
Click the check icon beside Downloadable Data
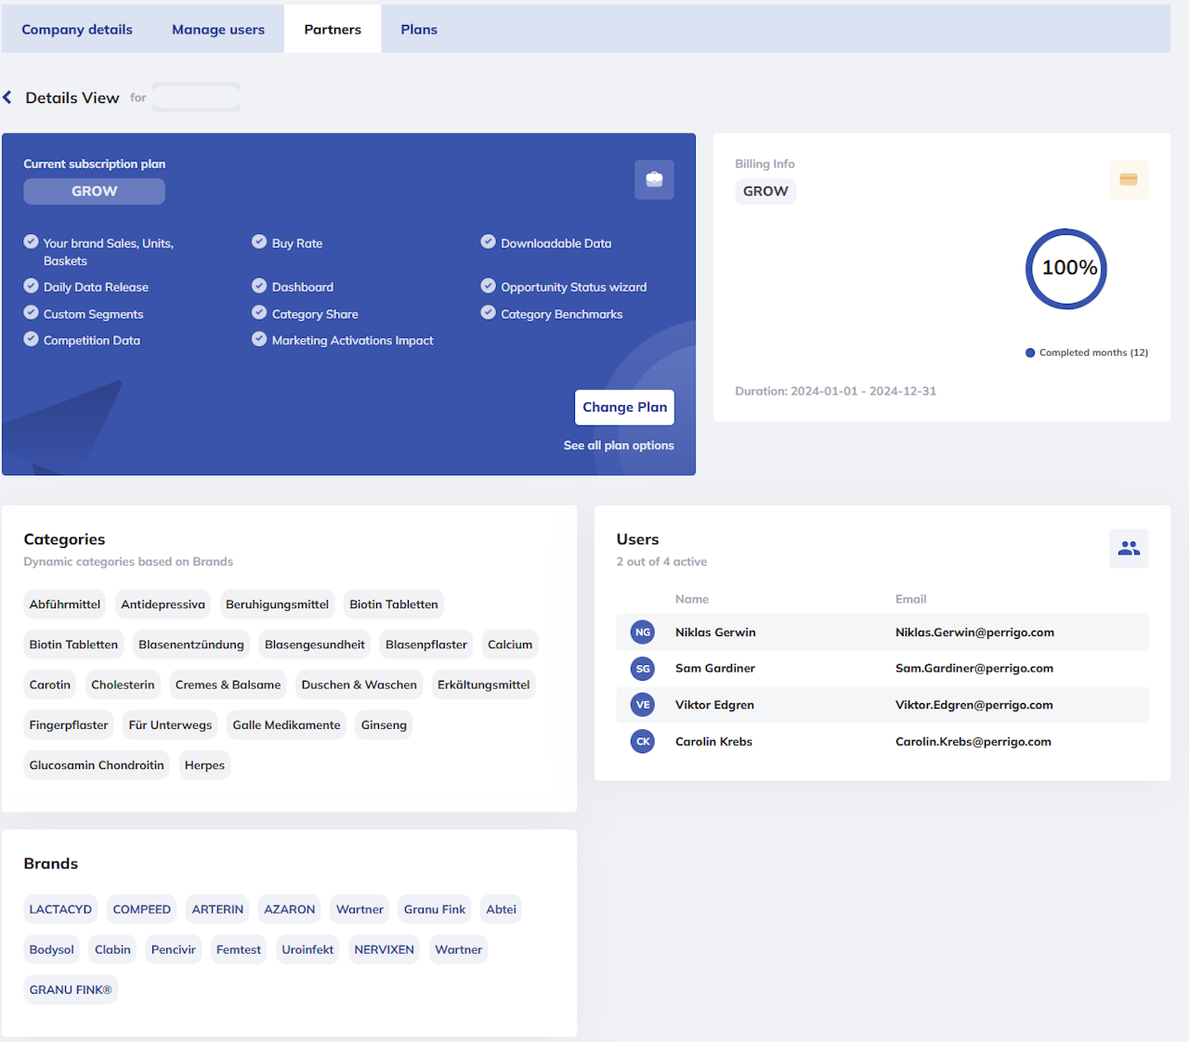(x=488, y=241)
